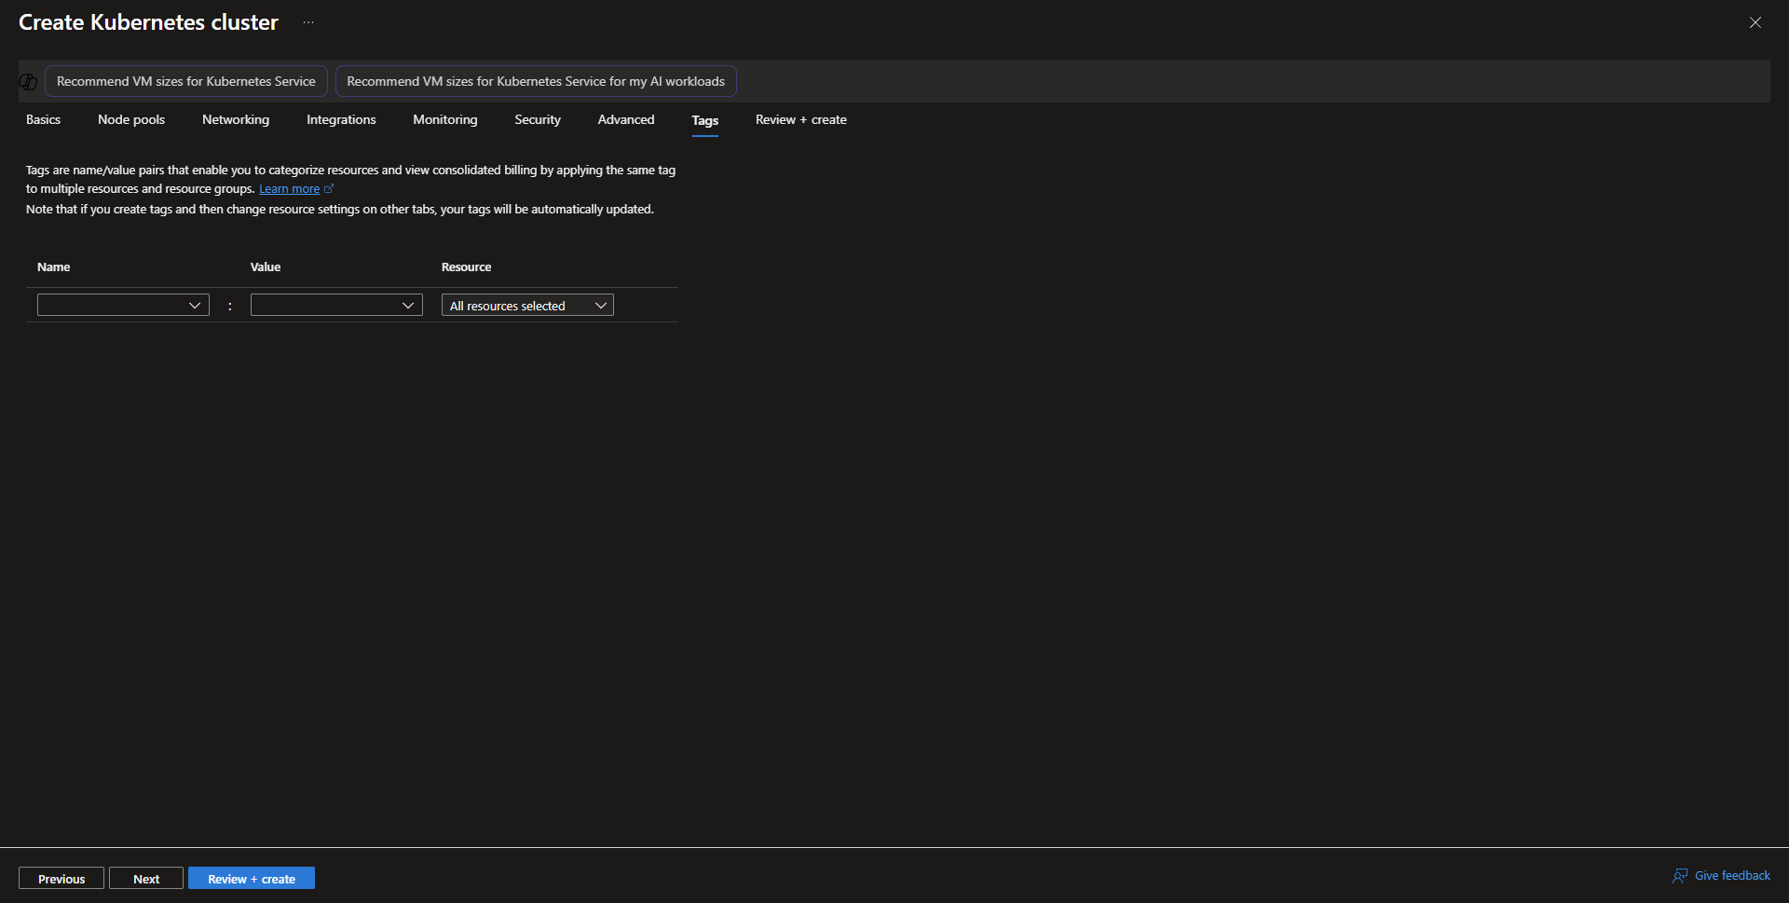Open the ellipsis more options menu

click(x=308, y=22)
